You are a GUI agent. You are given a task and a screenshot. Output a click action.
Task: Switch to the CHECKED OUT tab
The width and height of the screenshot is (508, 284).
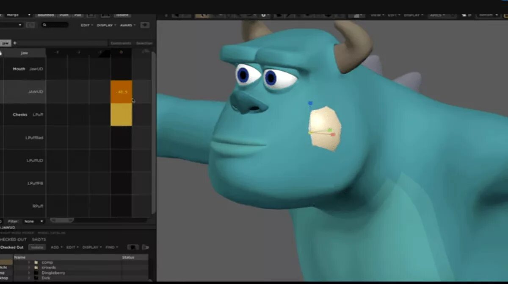13,239
